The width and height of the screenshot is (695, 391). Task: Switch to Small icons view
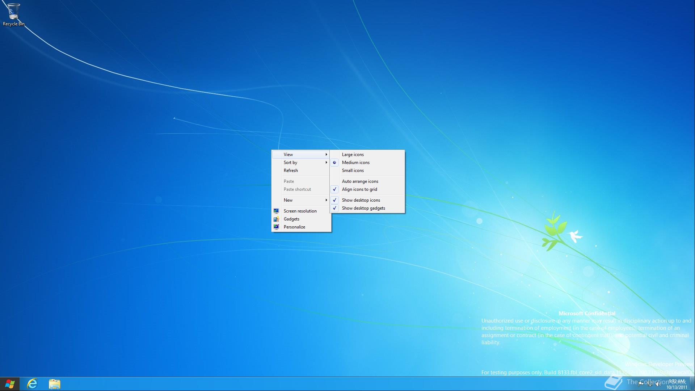(367, 170)
